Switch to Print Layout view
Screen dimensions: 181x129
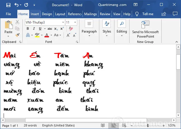pyautogui.click(x=113, y=125)
